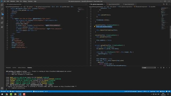Change language mode TypeScript in status bar
Image resolution: width=171 pixels, height=96 pixels.
[153, 91]
